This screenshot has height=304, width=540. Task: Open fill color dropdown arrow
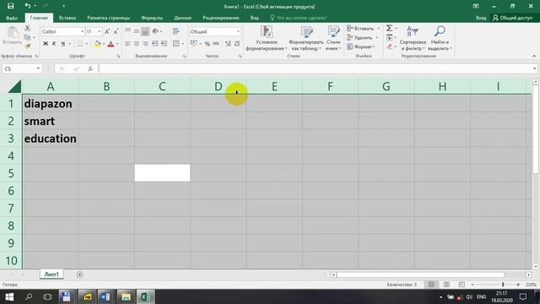point(103,44)
